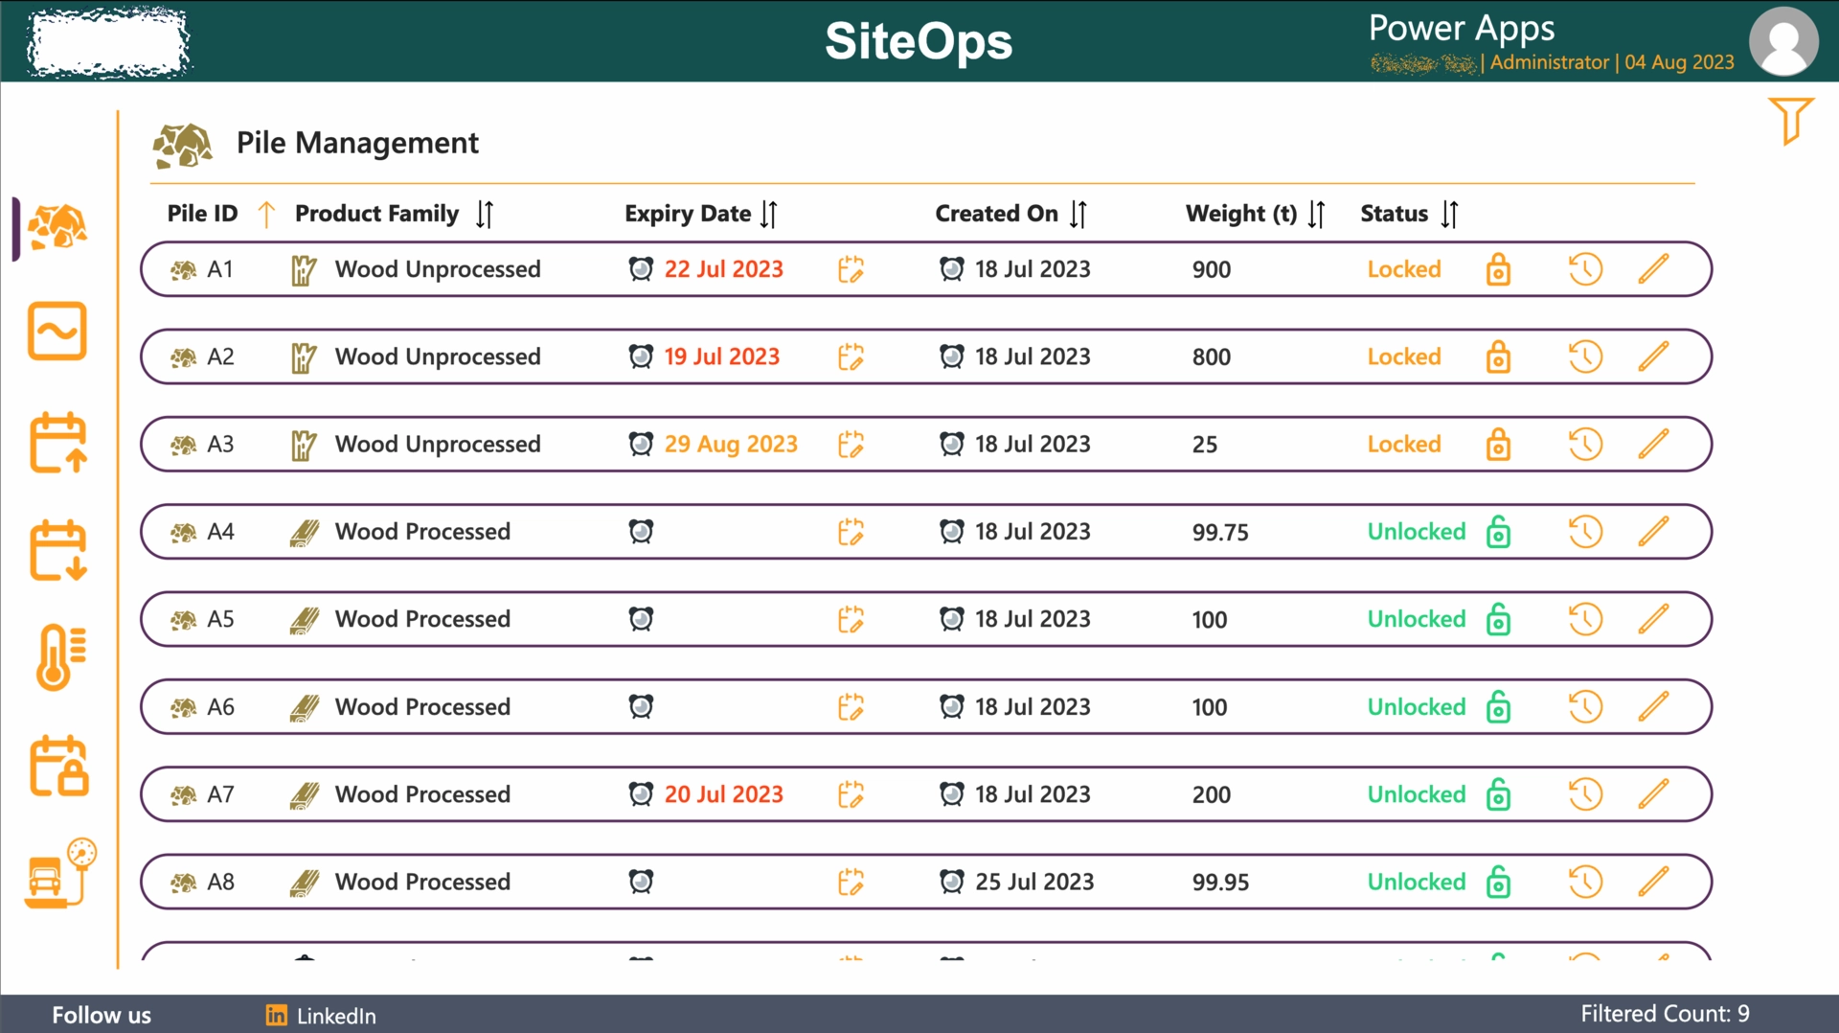Sort piles by the Status column
Screen dimensions: 1839x1033
click(x=1449, y=214)
